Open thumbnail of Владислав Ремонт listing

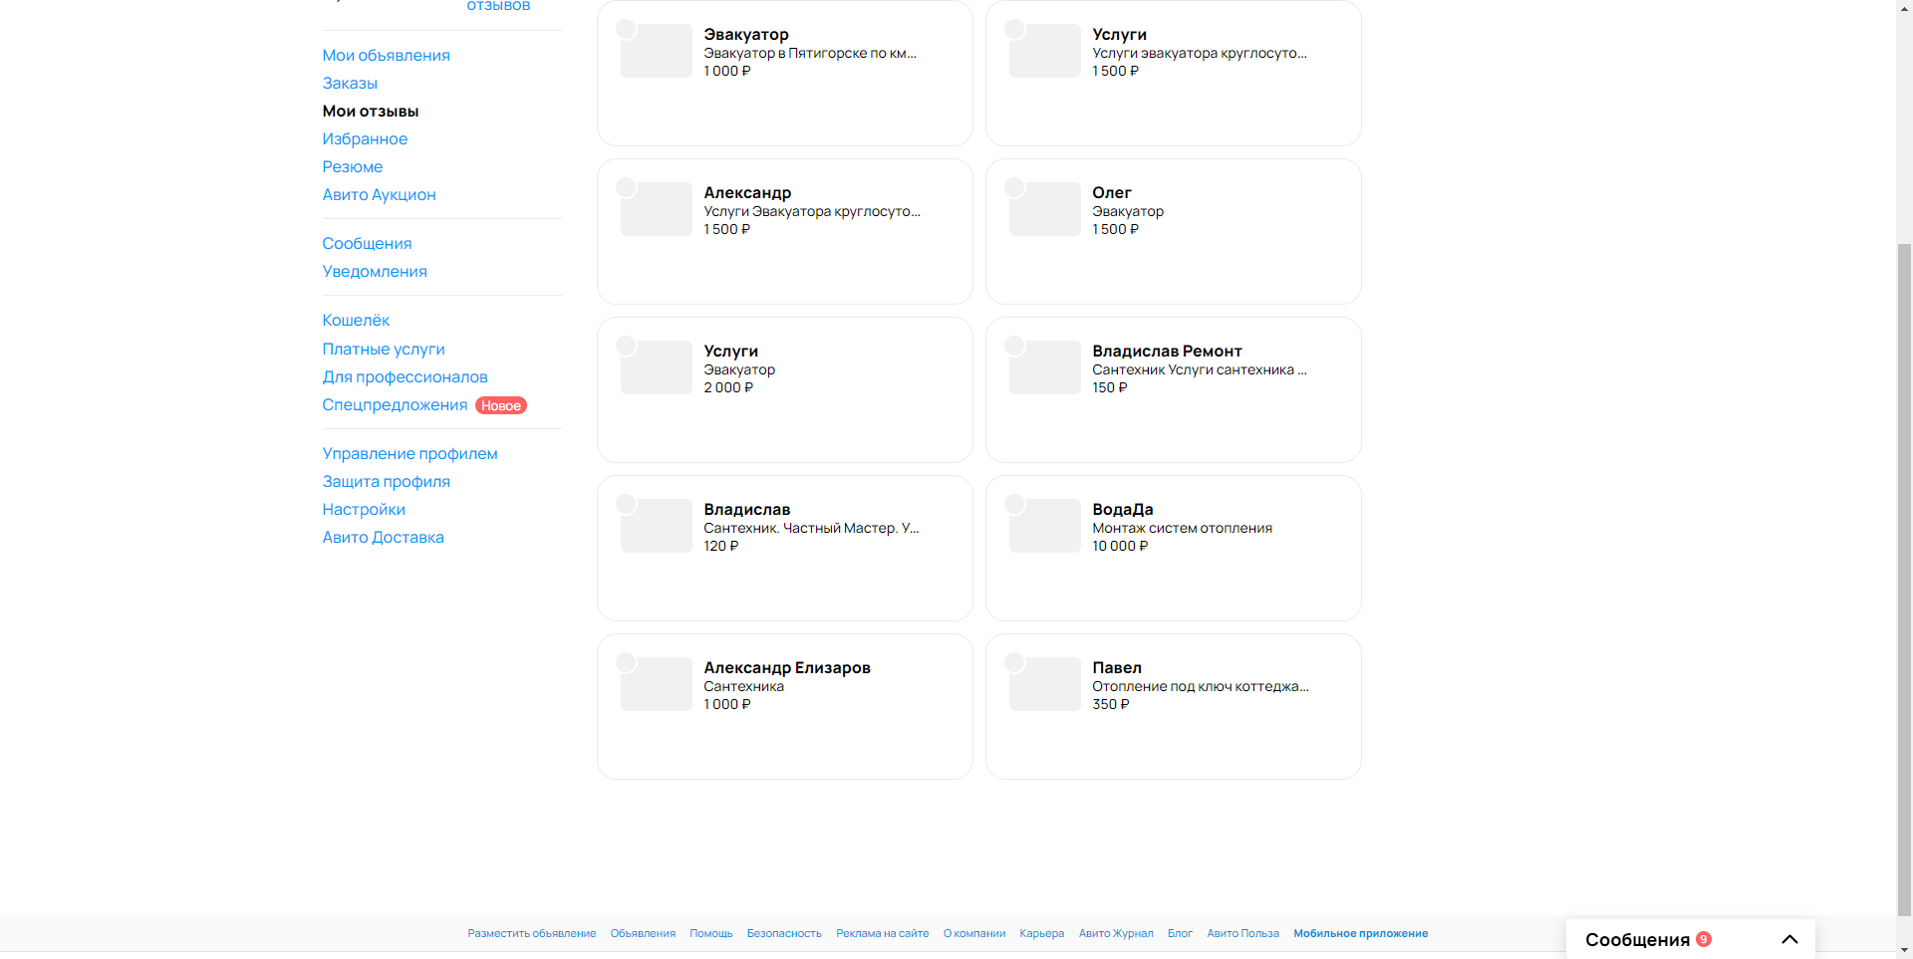click(1045, 367)
